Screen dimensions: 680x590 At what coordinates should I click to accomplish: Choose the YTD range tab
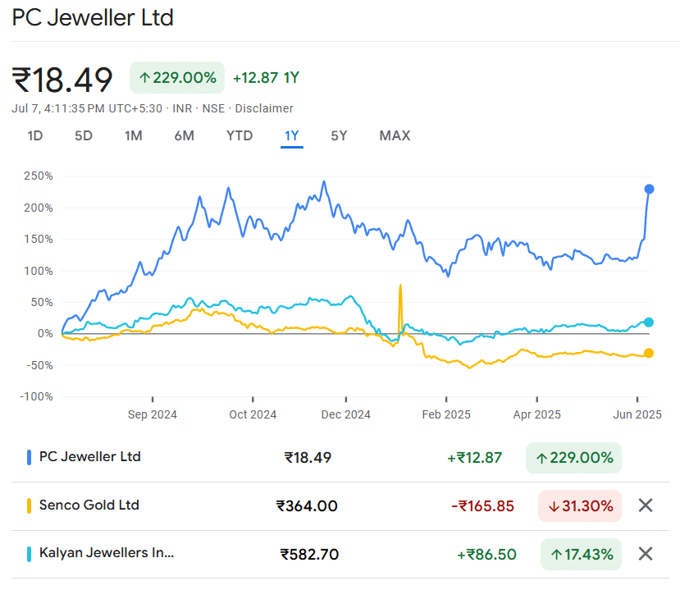[240, 135]
